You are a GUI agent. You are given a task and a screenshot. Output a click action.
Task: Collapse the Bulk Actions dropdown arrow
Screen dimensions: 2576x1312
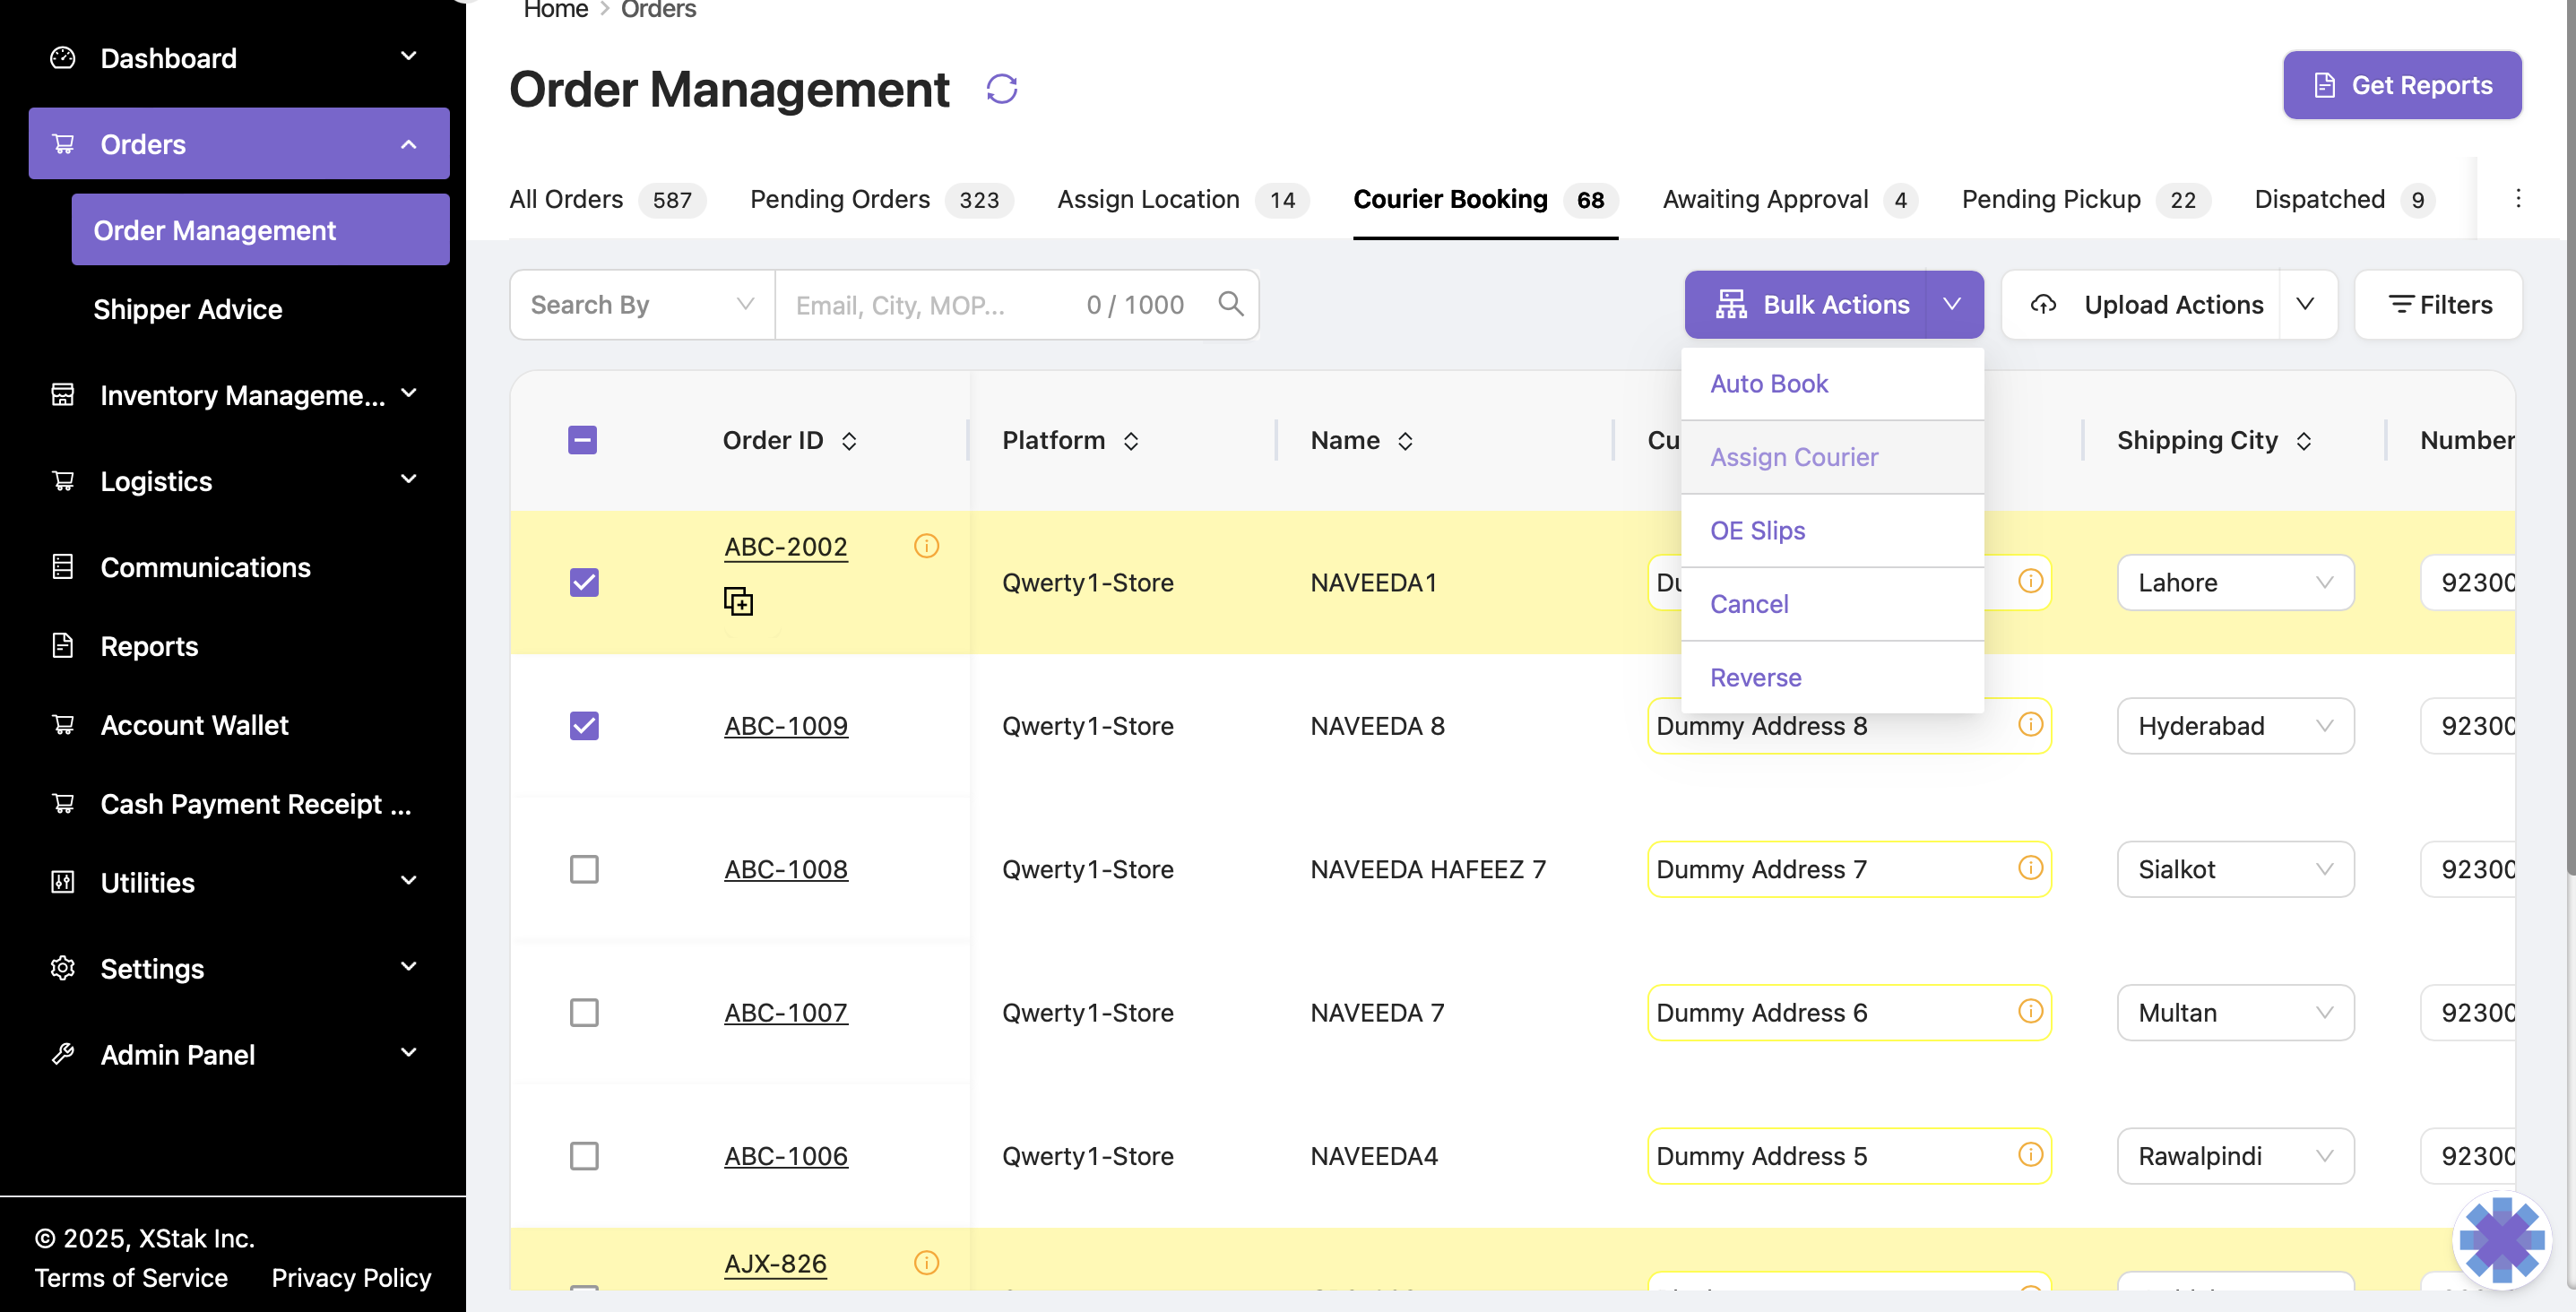pyautogui.click(x=1952, y=304)
